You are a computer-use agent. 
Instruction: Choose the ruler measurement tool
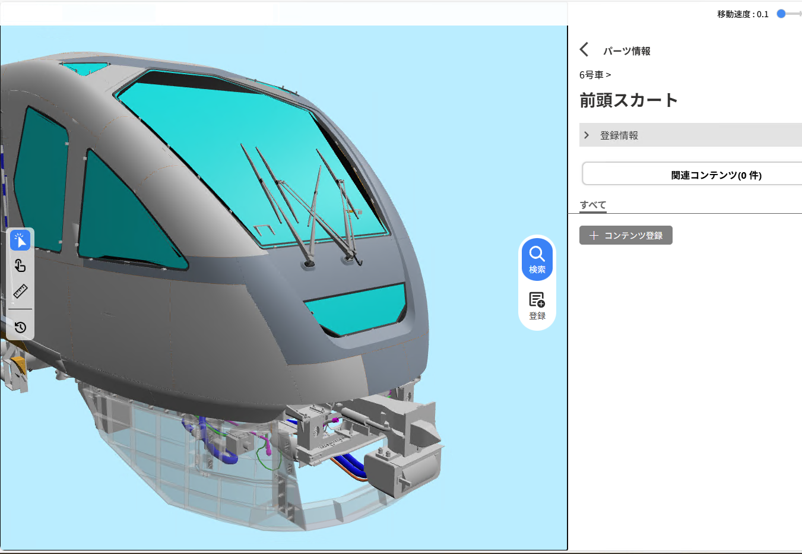click(20, 292)
